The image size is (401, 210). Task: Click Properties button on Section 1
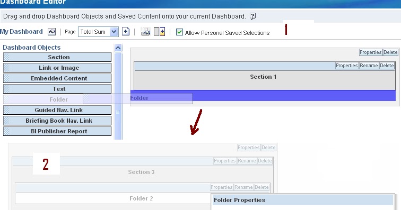point(346,66)
